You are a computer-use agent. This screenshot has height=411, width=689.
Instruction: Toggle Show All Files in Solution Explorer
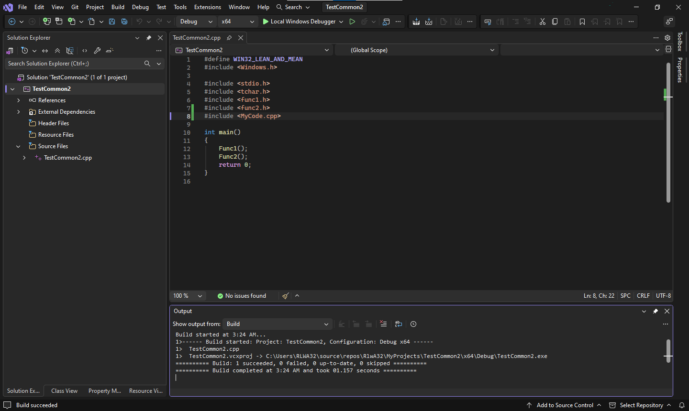pos(70,51)
